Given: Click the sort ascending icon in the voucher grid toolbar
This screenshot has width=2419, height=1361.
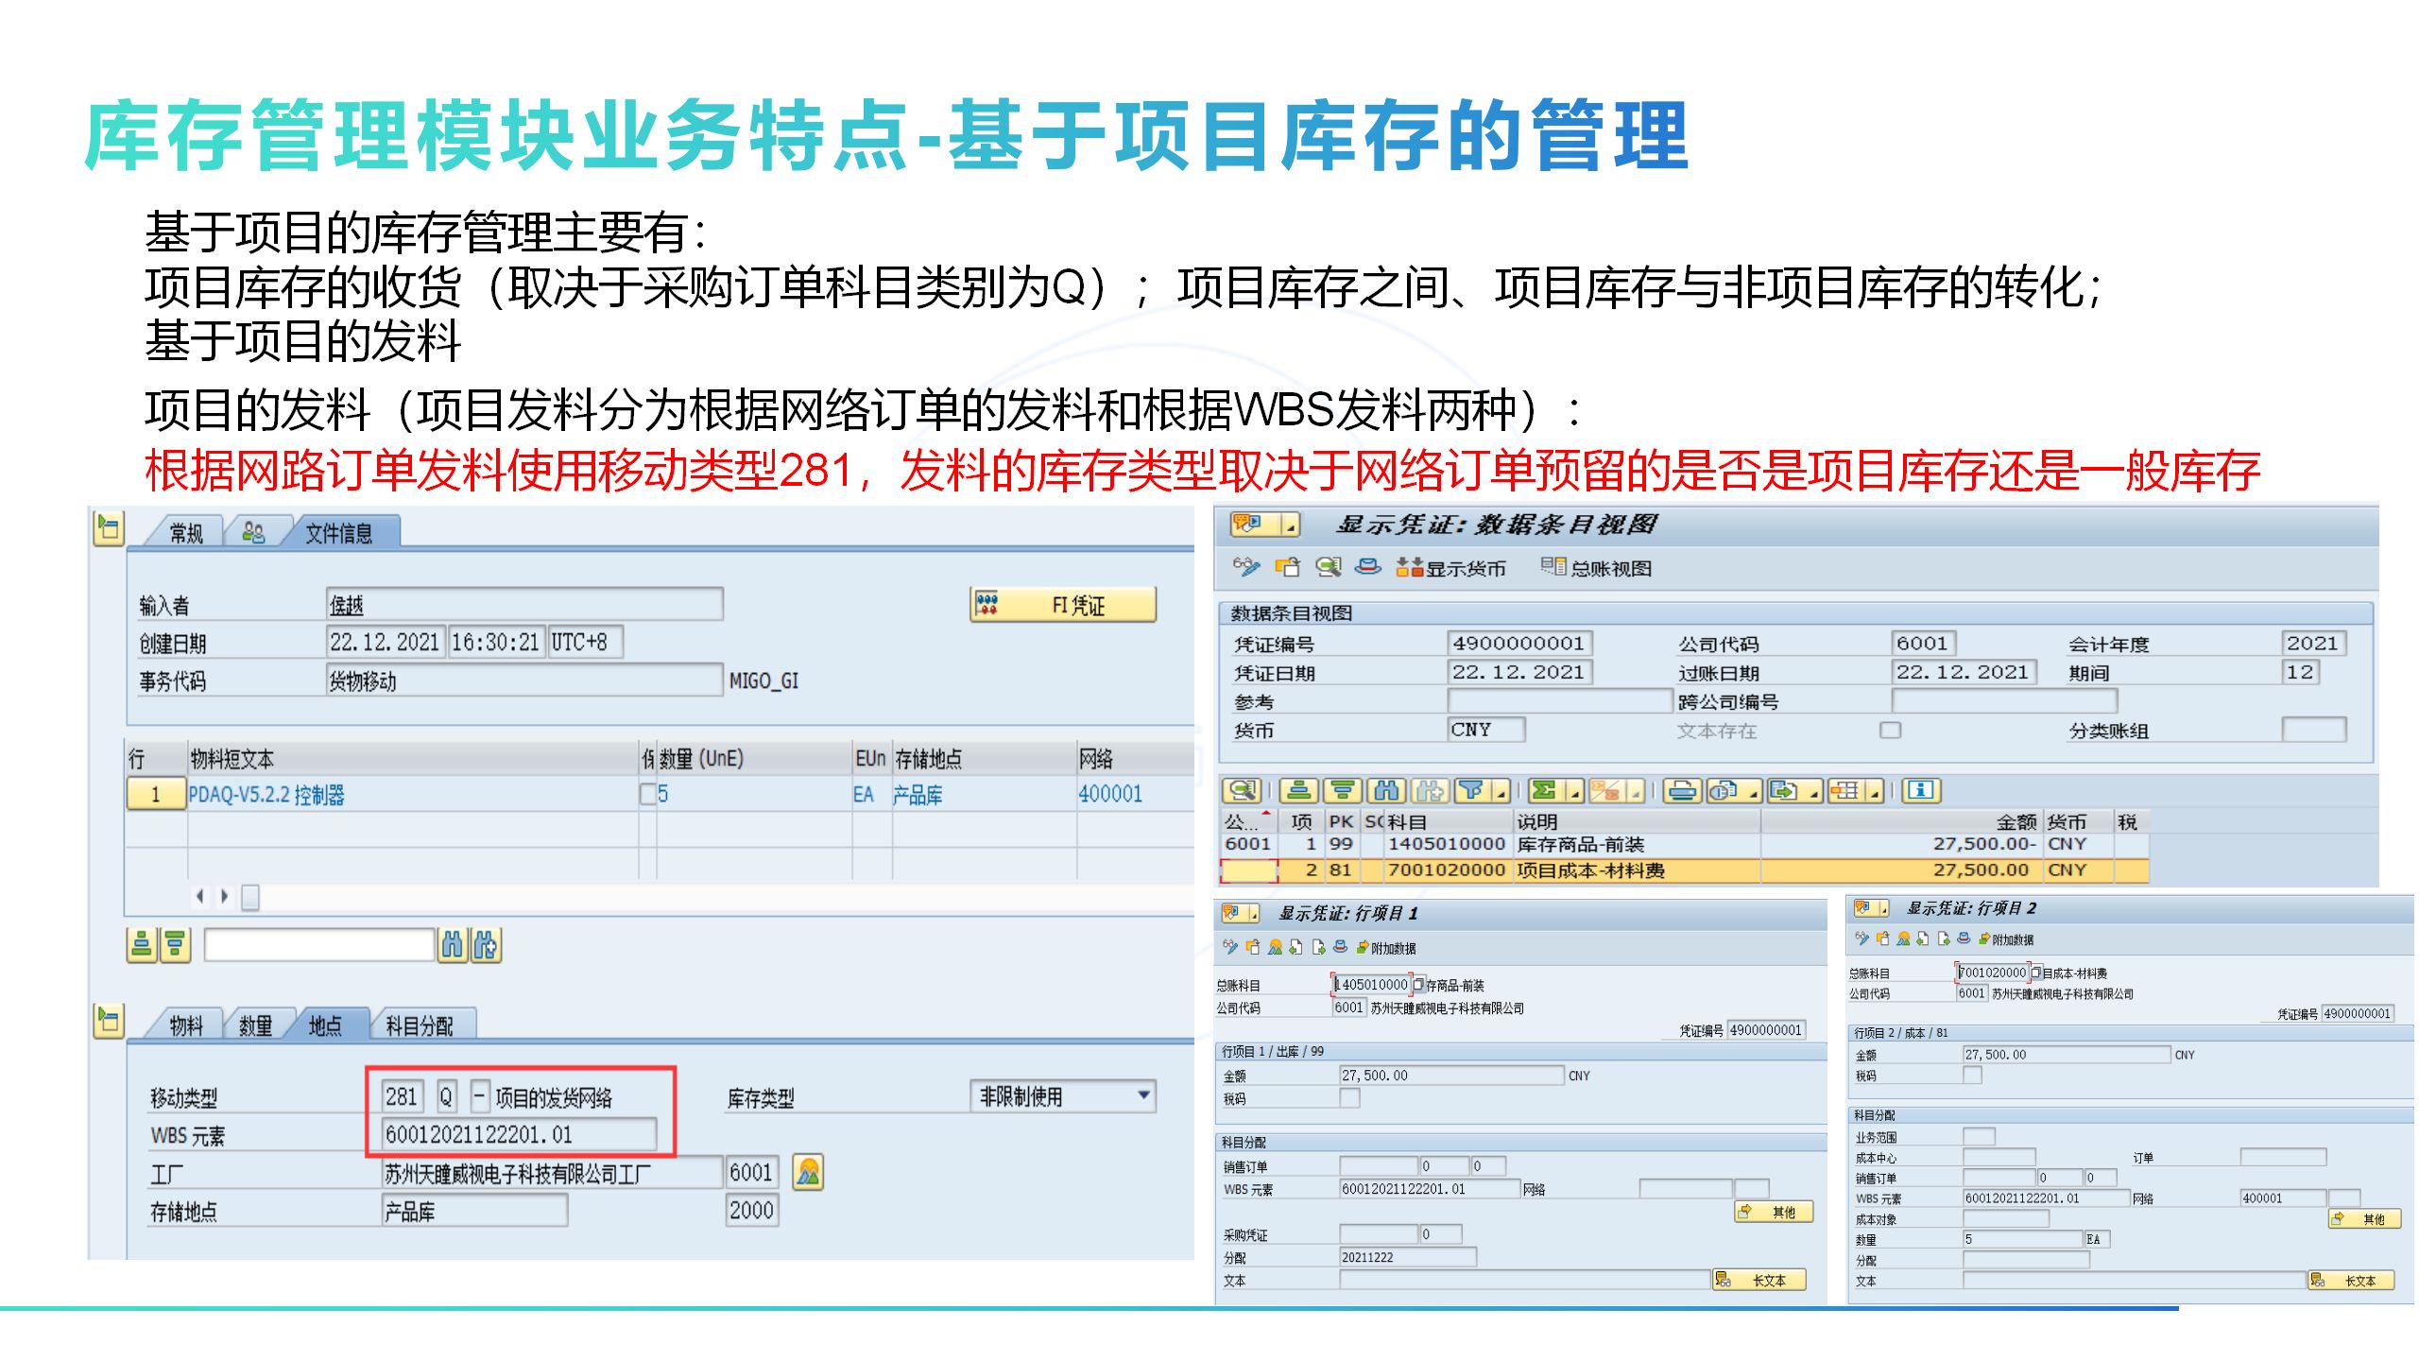Looking at the screenshot, I should click(x=1300, y=791).
